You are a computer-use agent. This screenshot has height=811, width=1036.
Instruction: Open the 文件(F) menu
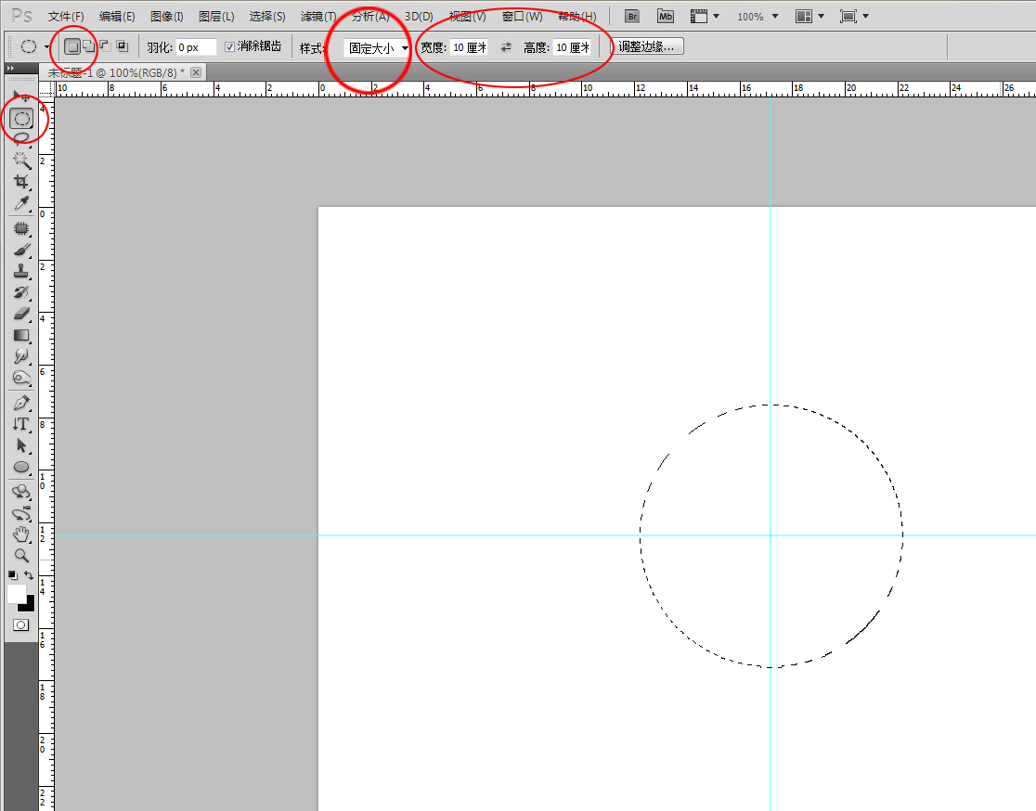coord(66,17)
